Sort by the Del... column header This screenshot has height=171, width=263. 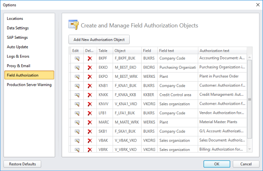tap(89, 51)
